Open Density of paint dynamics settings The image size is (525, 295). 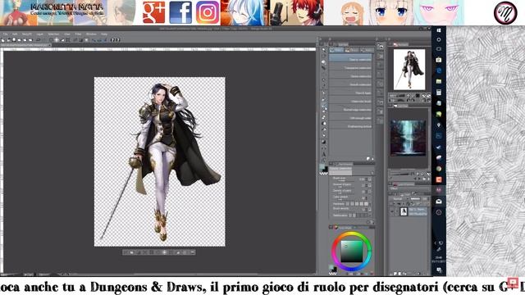370,192
